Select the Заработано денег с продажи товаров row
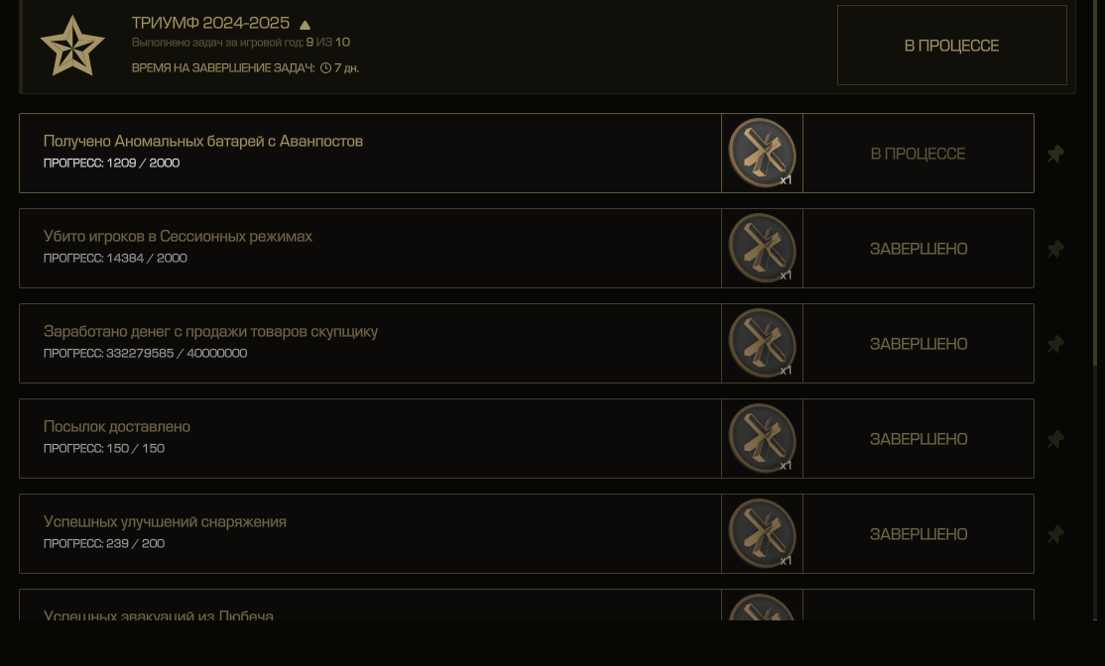The width and height of the screenshot is (1105, 666). [527, 344]
